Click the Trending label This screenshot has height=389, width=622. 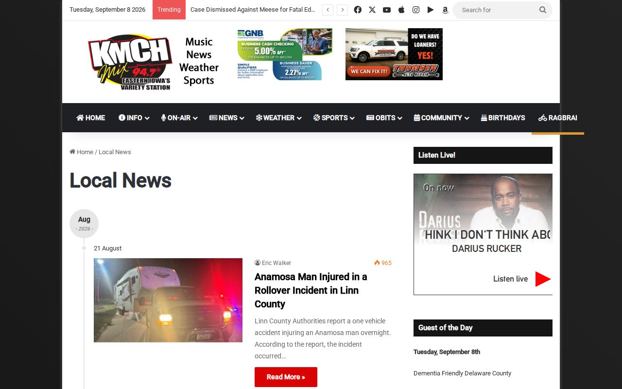click(x=169, y=10)
